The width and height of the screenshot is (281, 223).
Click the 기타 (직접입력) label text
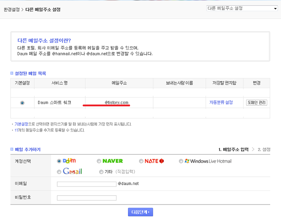[120, 172]
